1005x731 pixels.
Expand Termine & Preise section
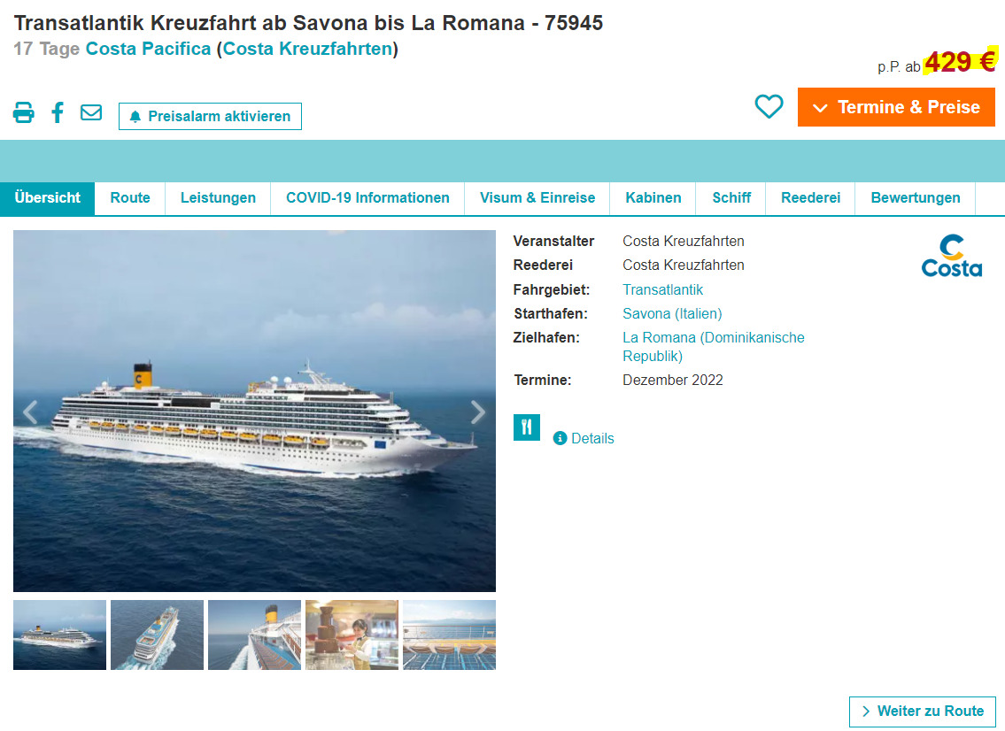[x=896, y=107]
